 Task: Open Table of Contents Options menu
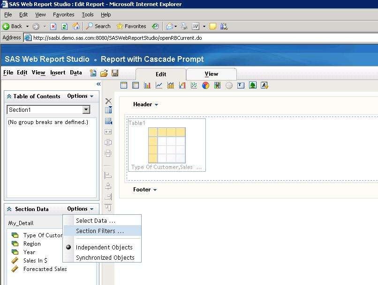pos(80,96)
